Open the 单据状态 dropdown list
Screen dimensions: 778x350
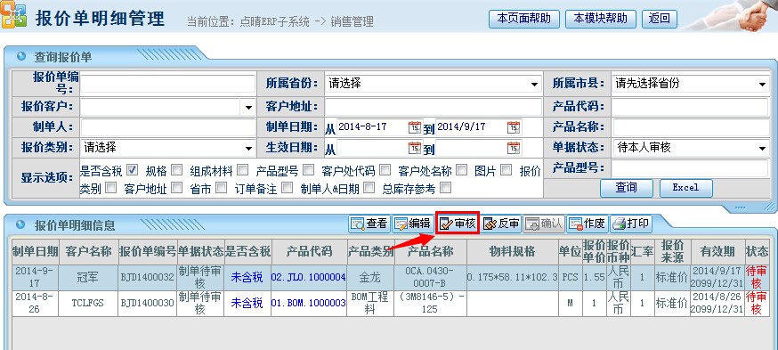click(762, 149)
